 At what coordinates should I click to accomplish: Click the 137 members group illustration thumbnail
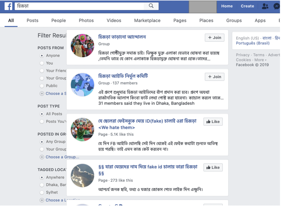pos(83,85)
